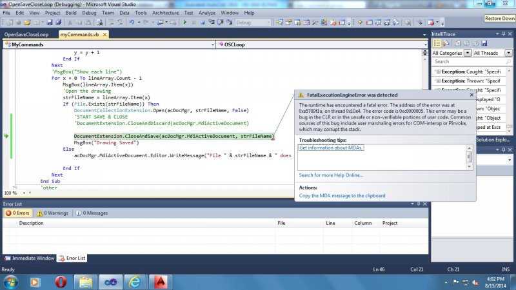The width and height of the screenshot is (516, 290).
Task: Click the Undo arrow icon
Action: pyautogui.click(x=132, y=23)
